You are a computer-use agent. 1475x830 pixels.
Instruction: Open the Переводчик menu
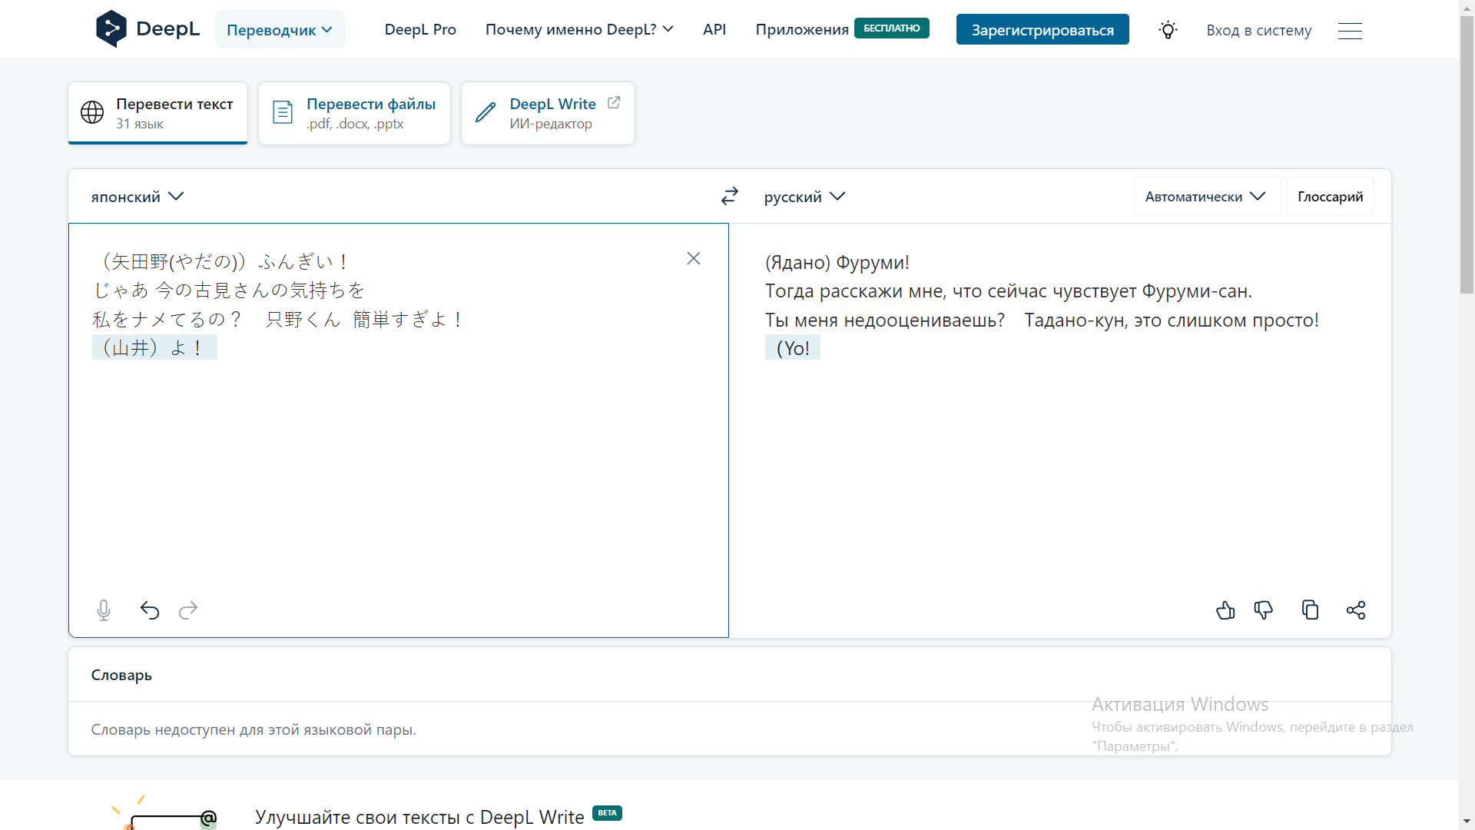click(280, 30)
